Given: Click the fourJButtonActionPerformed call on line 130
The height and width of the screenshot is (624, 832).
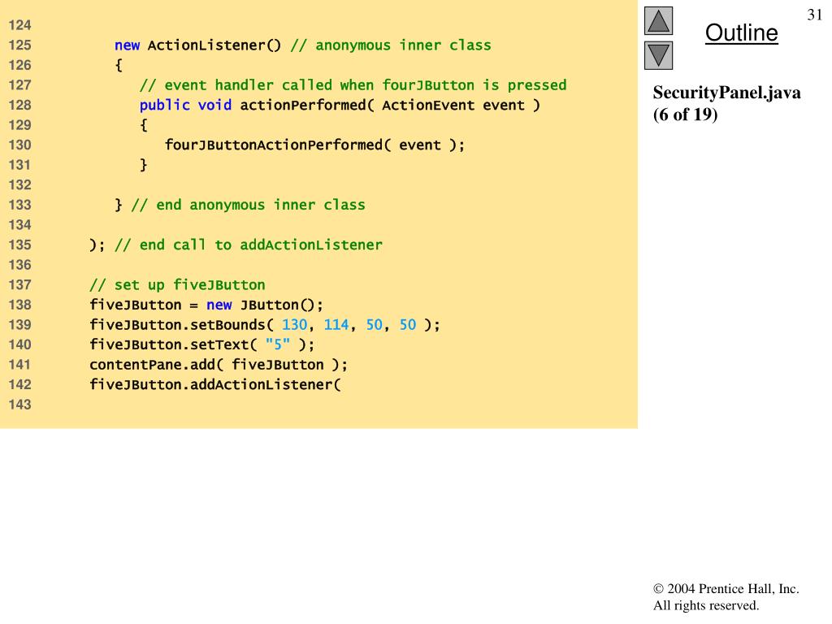Looking at the screenshot, I should click(314, 145).
